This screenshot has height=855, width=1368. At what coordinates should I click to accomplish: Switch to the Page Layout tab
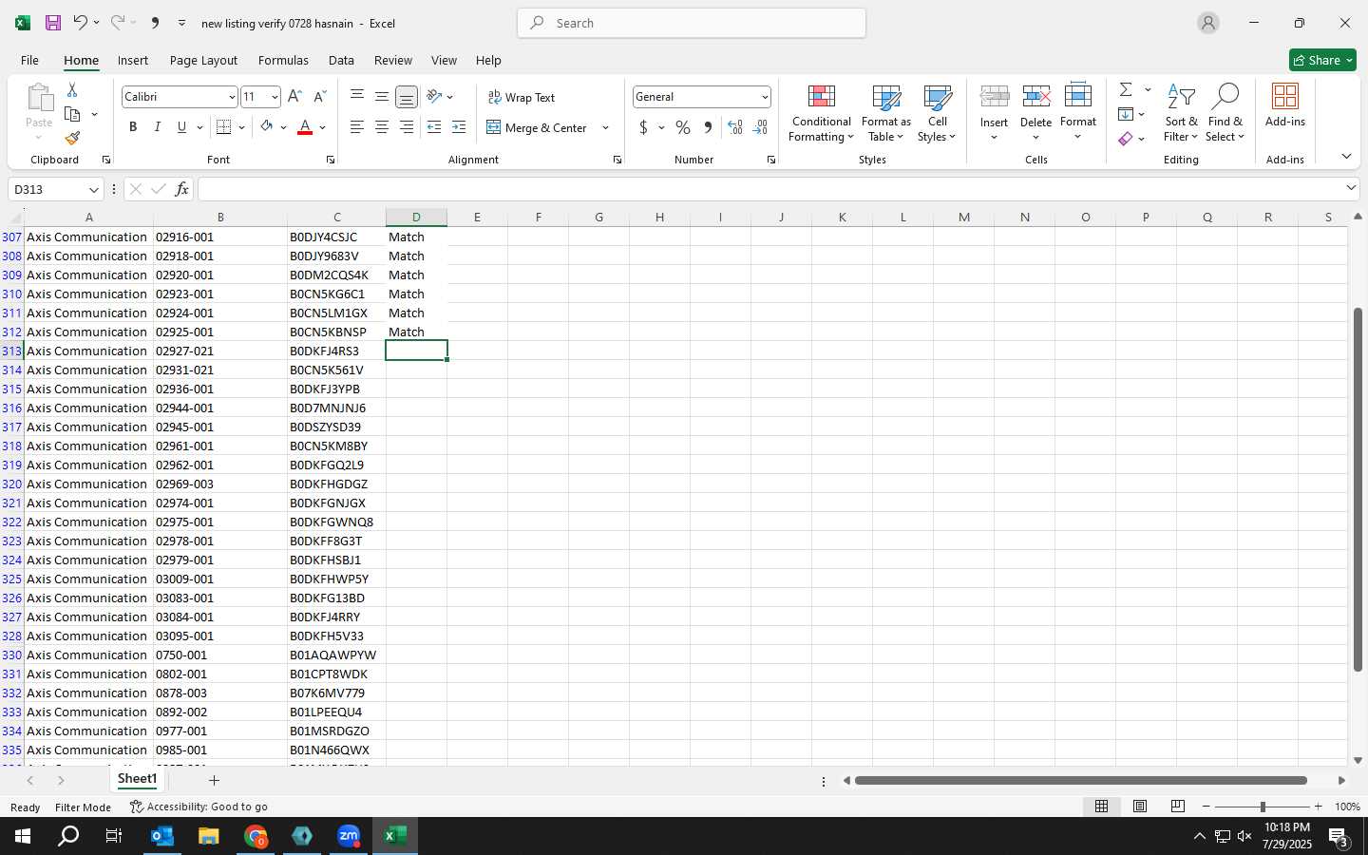point(203,60)
